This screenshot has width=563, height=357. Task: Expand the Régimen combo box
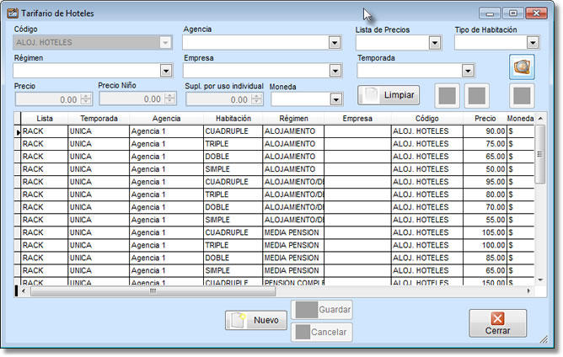click(166, 71)
